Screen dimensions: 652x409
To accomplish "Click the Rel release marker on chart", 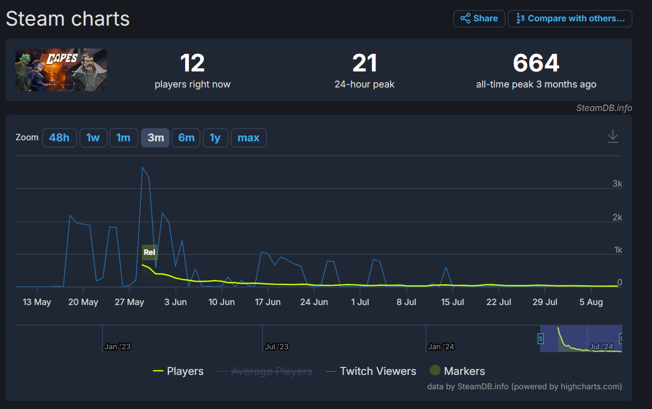I will [149, 252].
